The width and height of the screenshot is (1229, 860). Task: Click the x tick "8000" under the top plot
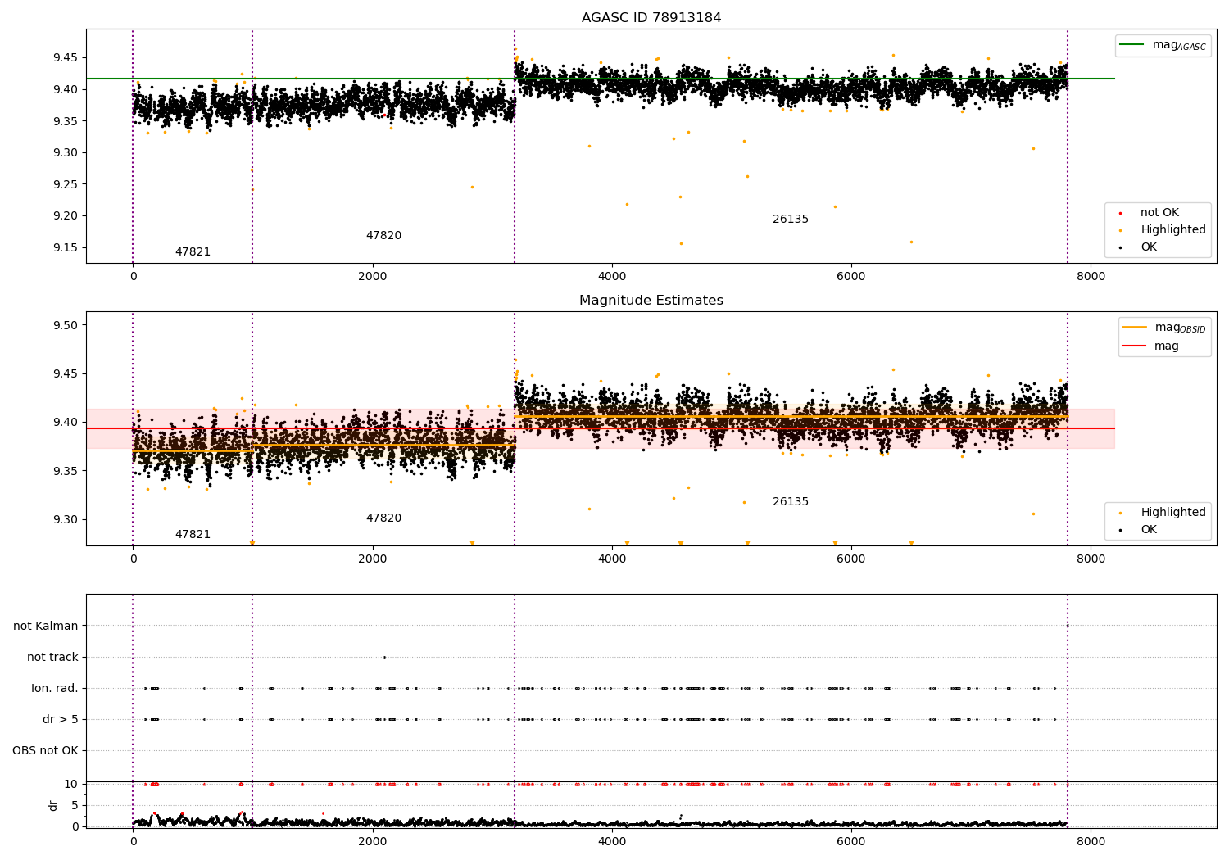[1091, 277]
